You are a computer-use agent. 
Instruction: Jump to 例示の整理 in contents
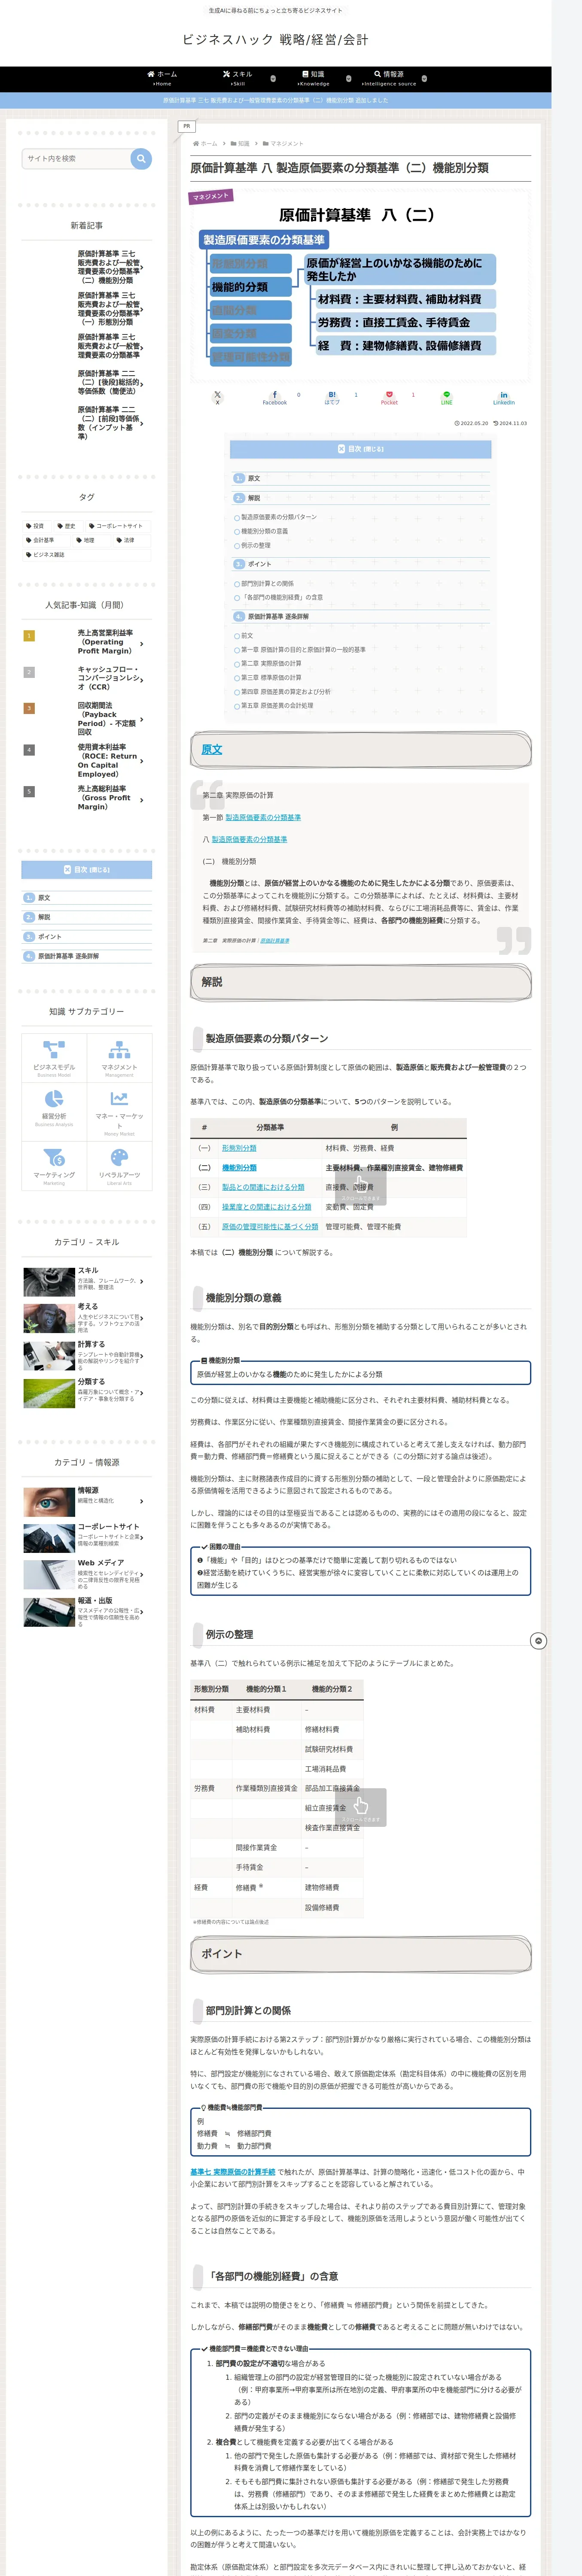255,545
